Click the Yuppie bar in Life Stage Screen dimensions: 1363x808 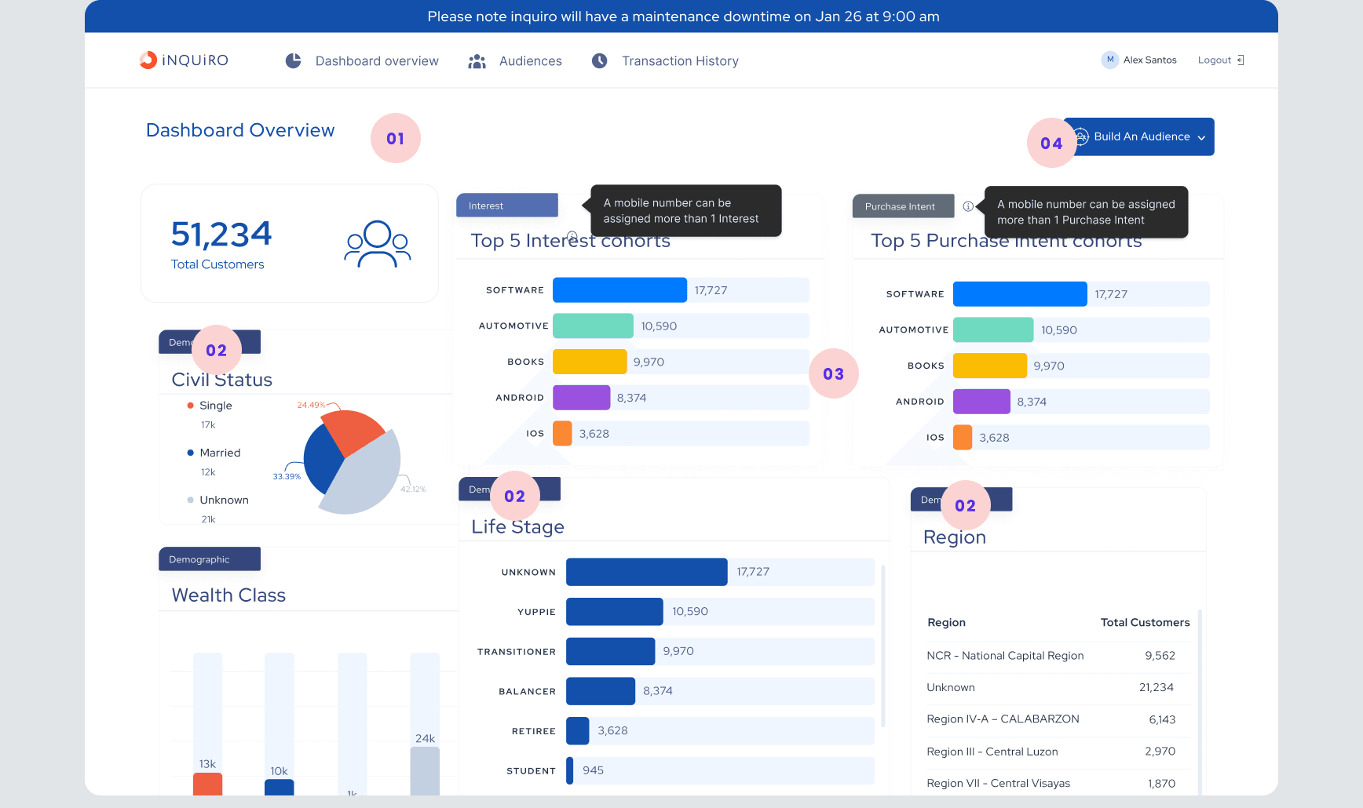pyautogui.click(x=614, y=611)
